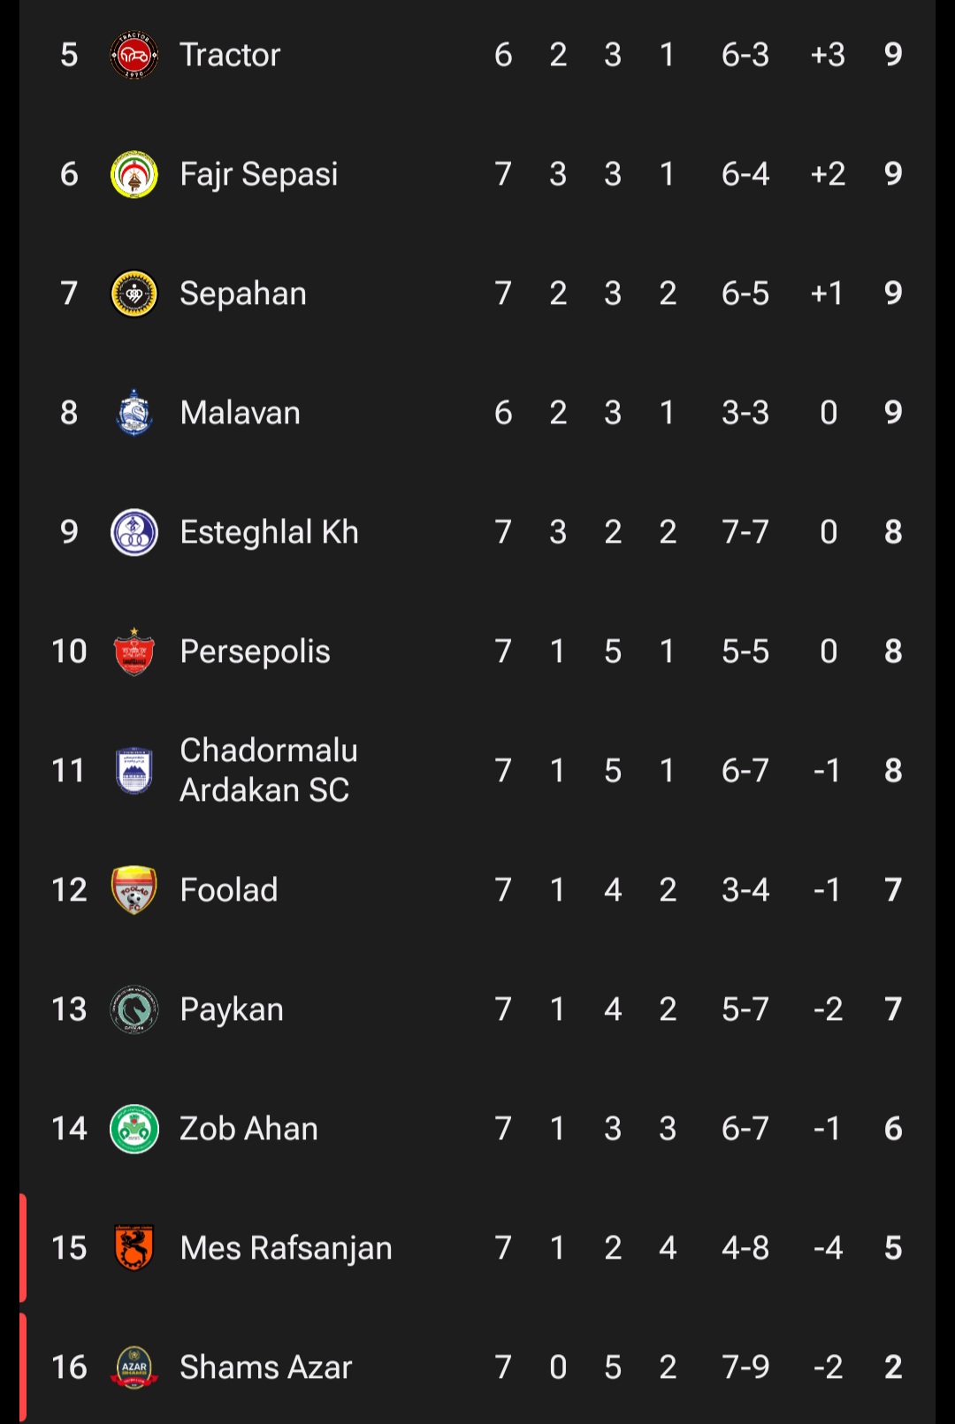Tap the Tractor club crest
Image resolution: width=955 pixels, height=1424 pixels.
[x=134, y=55]
